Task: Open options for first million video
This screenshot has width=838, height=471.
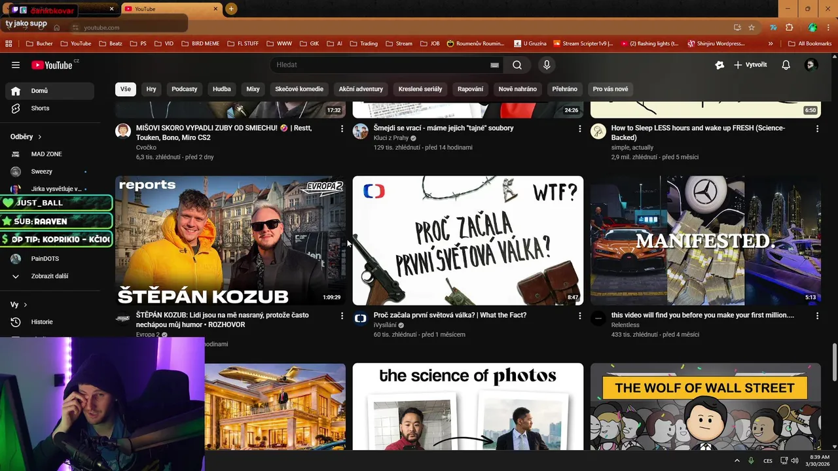Action: 817,316
